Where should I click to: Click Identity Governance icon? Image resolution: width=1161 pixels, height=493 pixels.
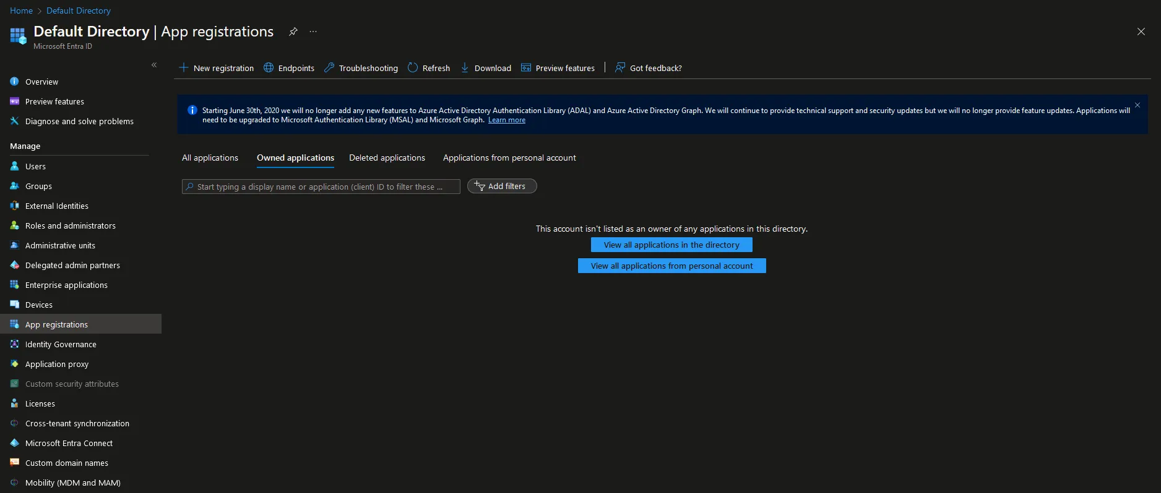click(x=15, y=344)
